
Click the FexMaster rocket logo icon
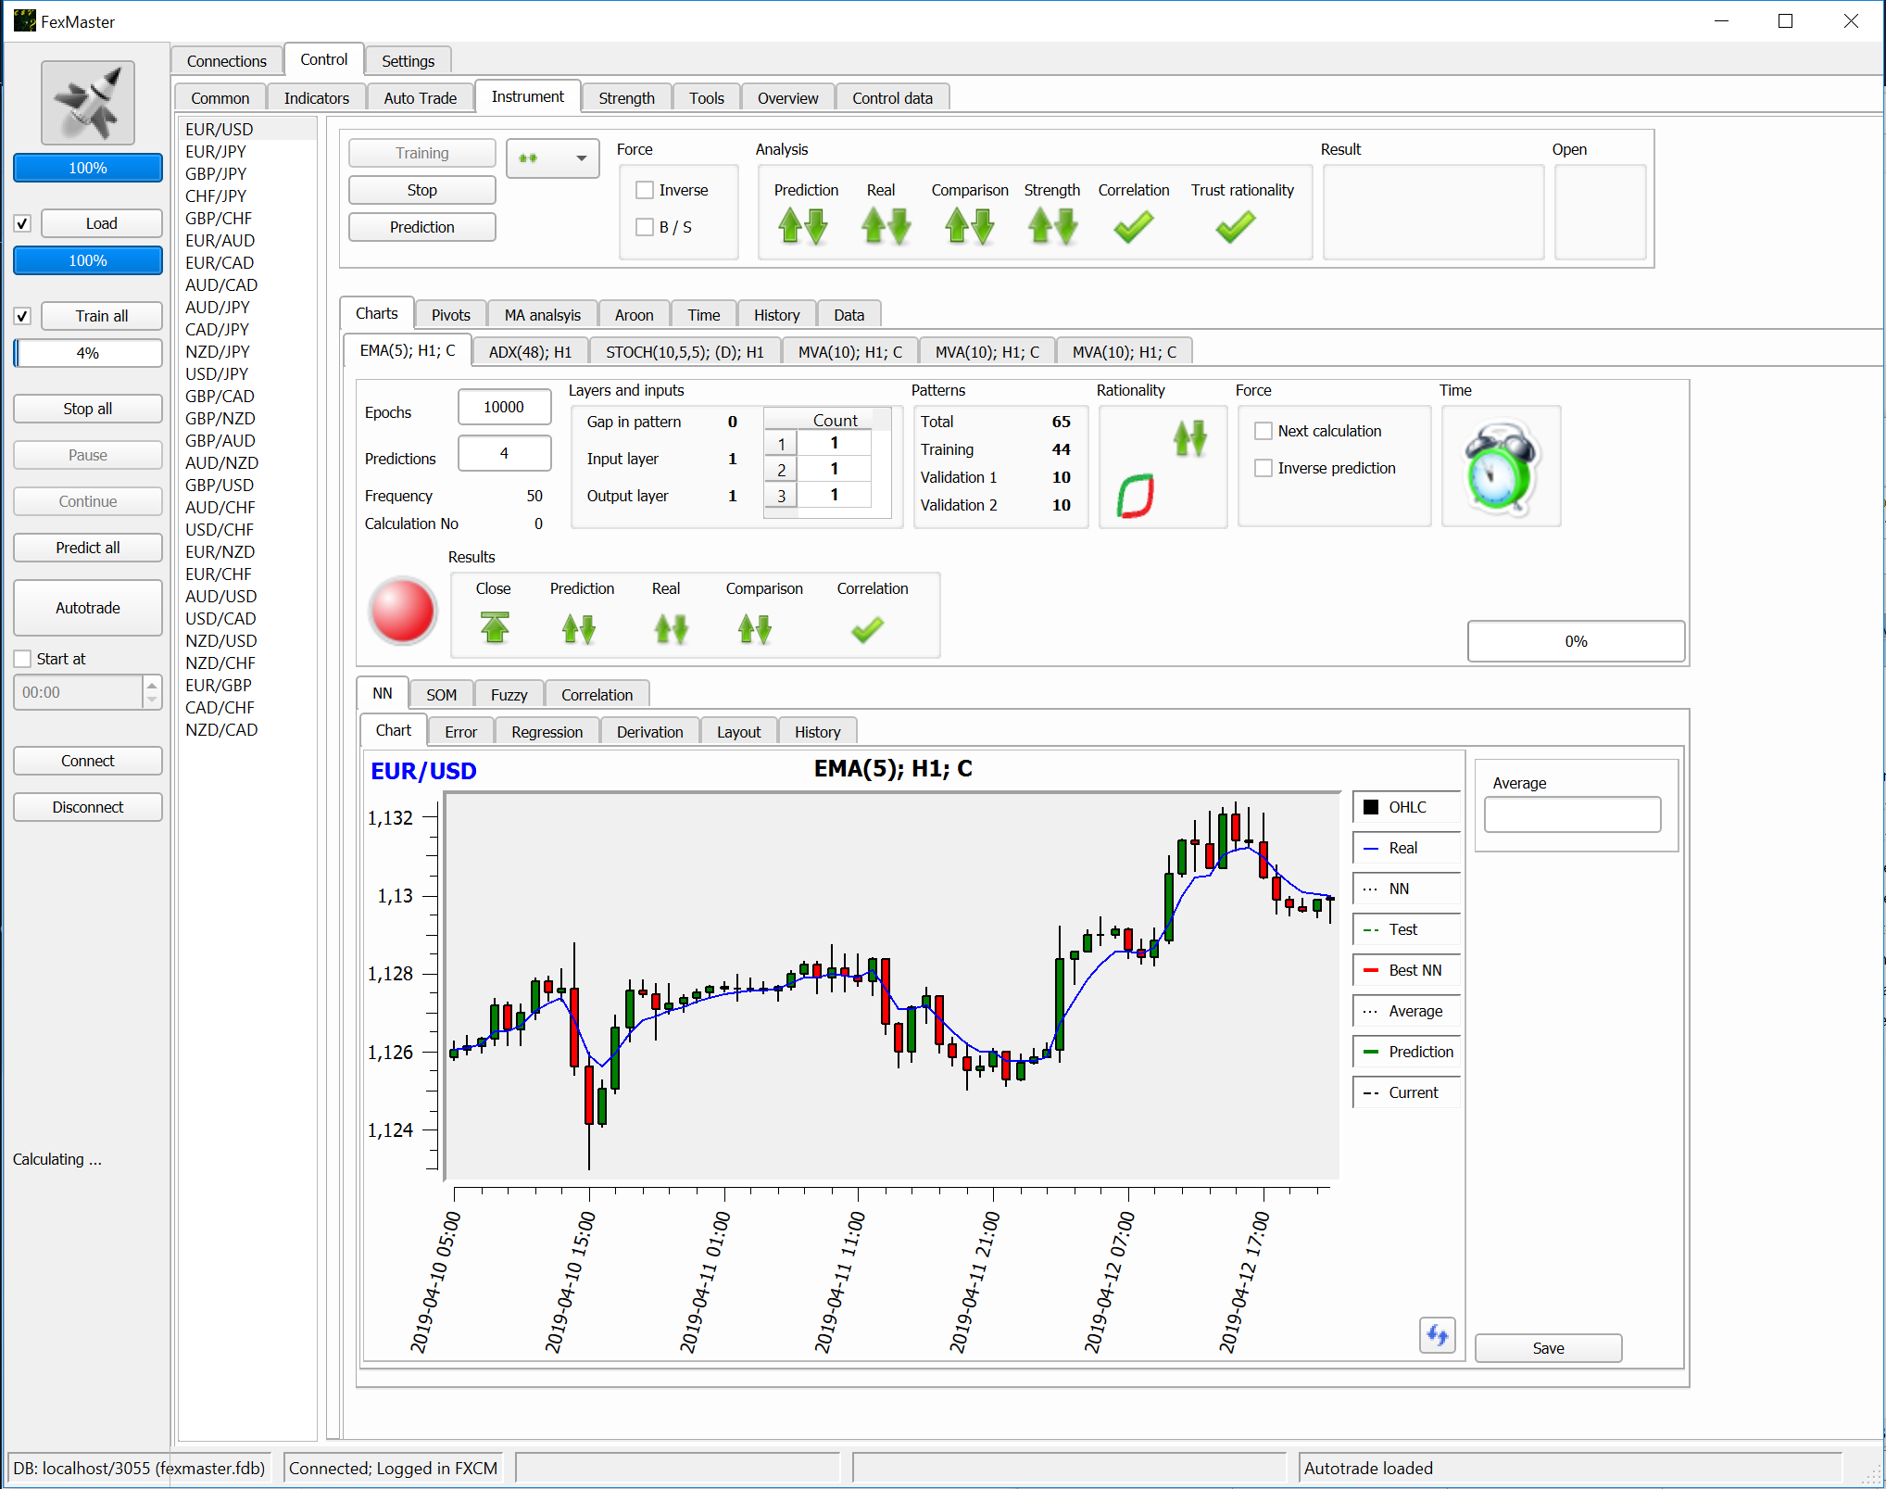[x=88, y=103]
